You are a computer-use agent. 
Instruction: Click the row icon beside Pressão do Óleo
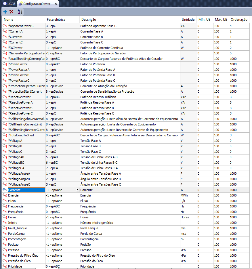(5, 261)
